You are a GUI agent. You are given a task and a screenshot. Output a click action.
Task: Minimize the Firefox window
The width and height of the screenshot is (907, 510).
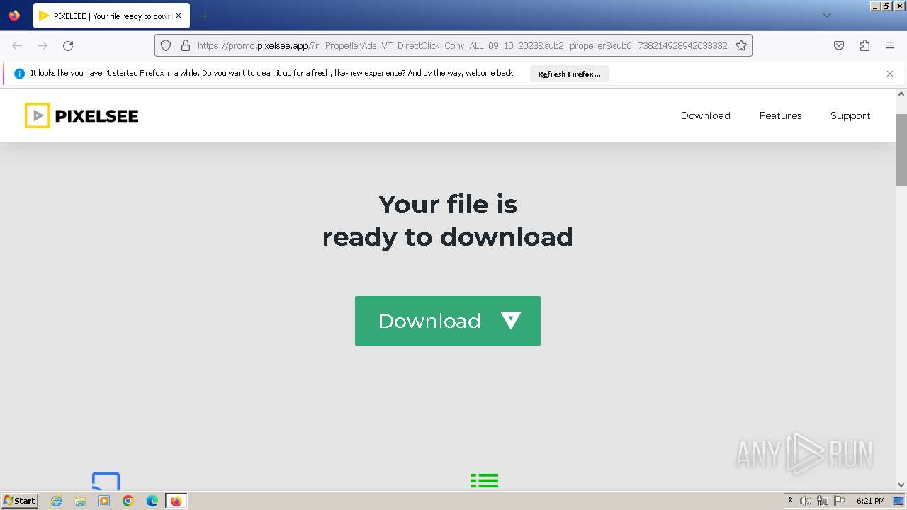tap(875, 6)
